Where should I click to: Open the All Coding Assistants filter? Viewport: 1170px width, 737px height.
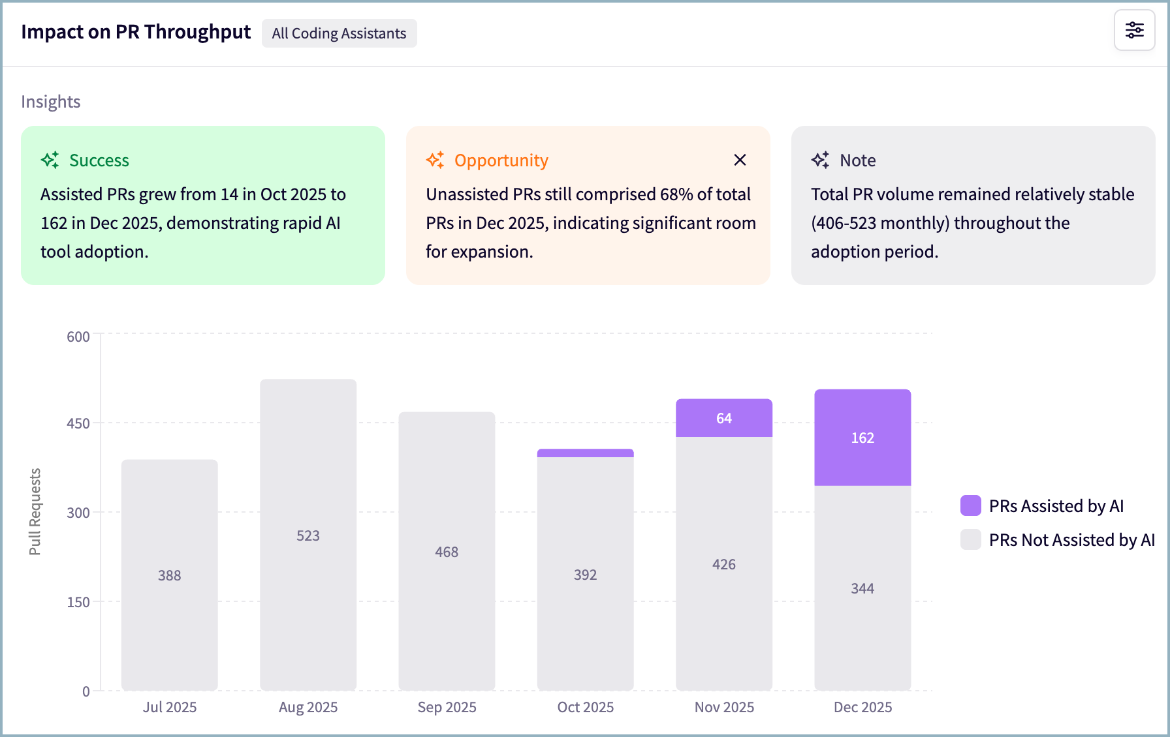pos(339,33)
